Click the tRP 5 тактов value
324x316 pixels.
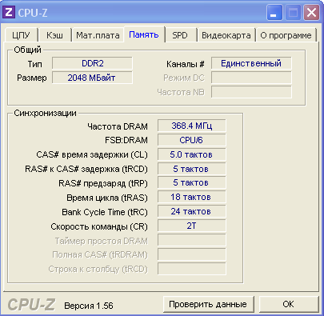191,182
